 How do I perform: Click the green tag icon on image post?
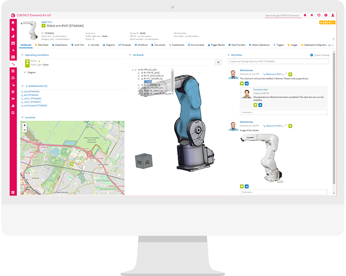tap(290, 126)
